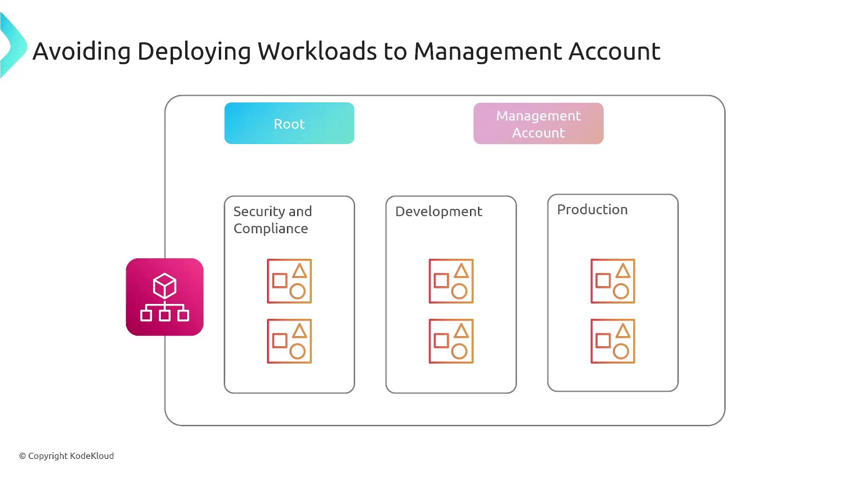The width and height of the screenshot is (849, 477).
Task: Click the slide title heading text
Action: pyautogui.click(x=346, y=51)
